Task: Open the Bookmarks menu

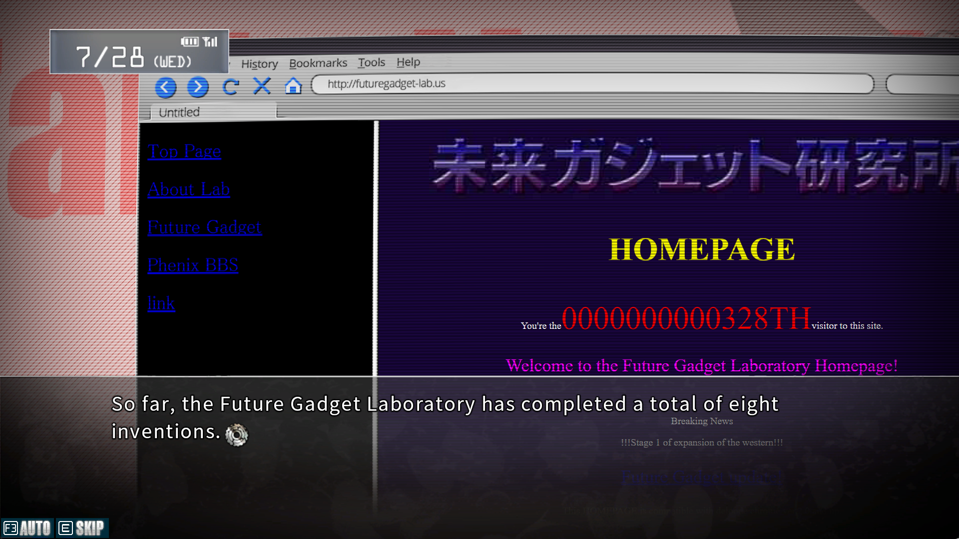Action: 318,63
